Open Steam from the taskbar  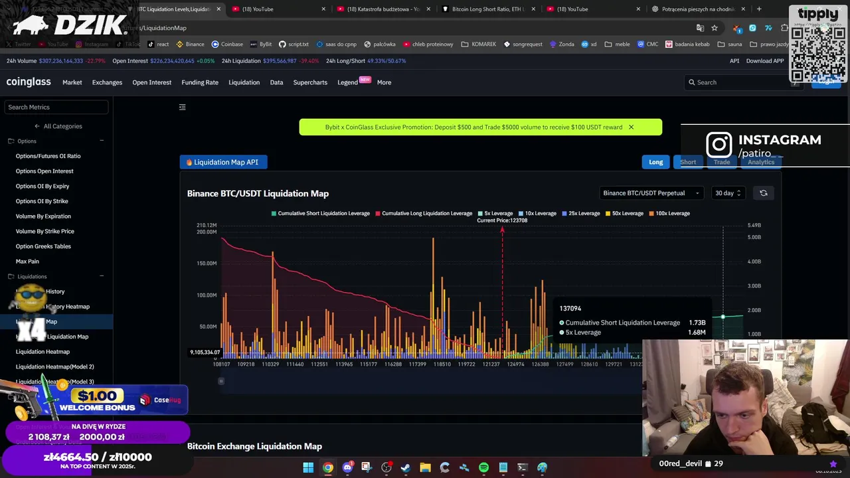(406, 467)
